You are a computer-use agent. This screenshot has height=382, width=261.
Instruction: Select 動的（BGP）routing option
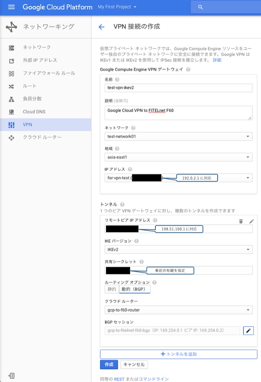click(x=135, y=289)
